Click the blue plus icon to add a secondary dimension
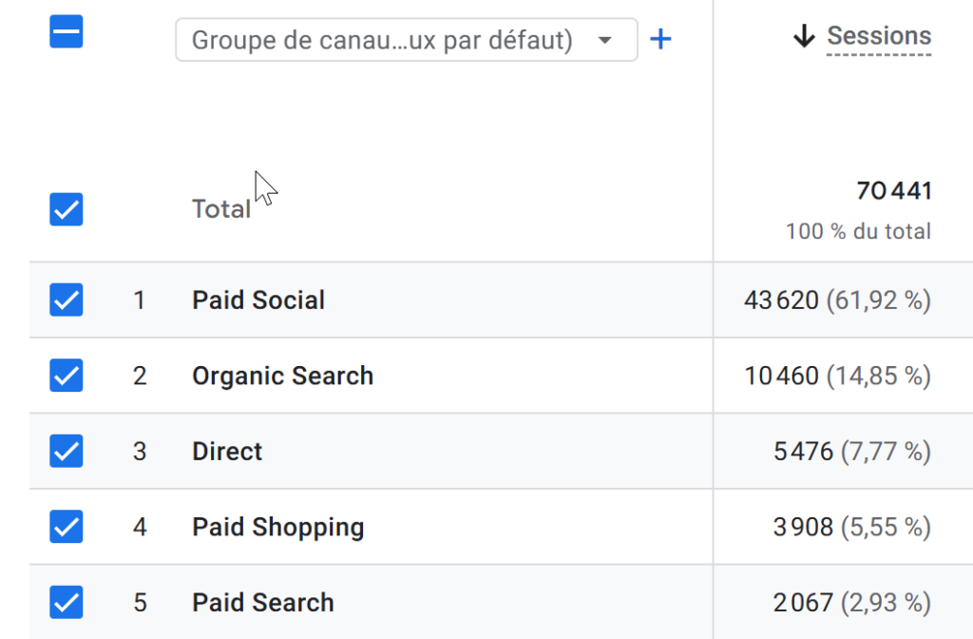This screenshot has width=973, height=639. (661, 39)
